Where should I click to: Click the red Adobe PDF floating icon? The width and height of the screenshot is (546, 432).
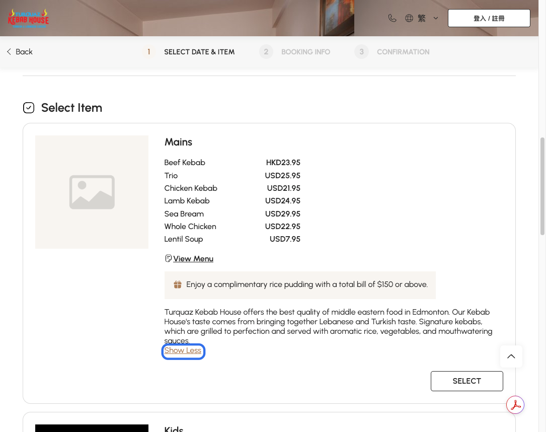(515, 405)
